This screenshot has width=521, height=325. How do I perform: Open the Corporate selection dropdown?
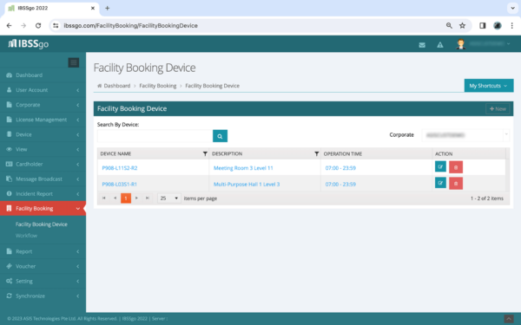[465, 135]
